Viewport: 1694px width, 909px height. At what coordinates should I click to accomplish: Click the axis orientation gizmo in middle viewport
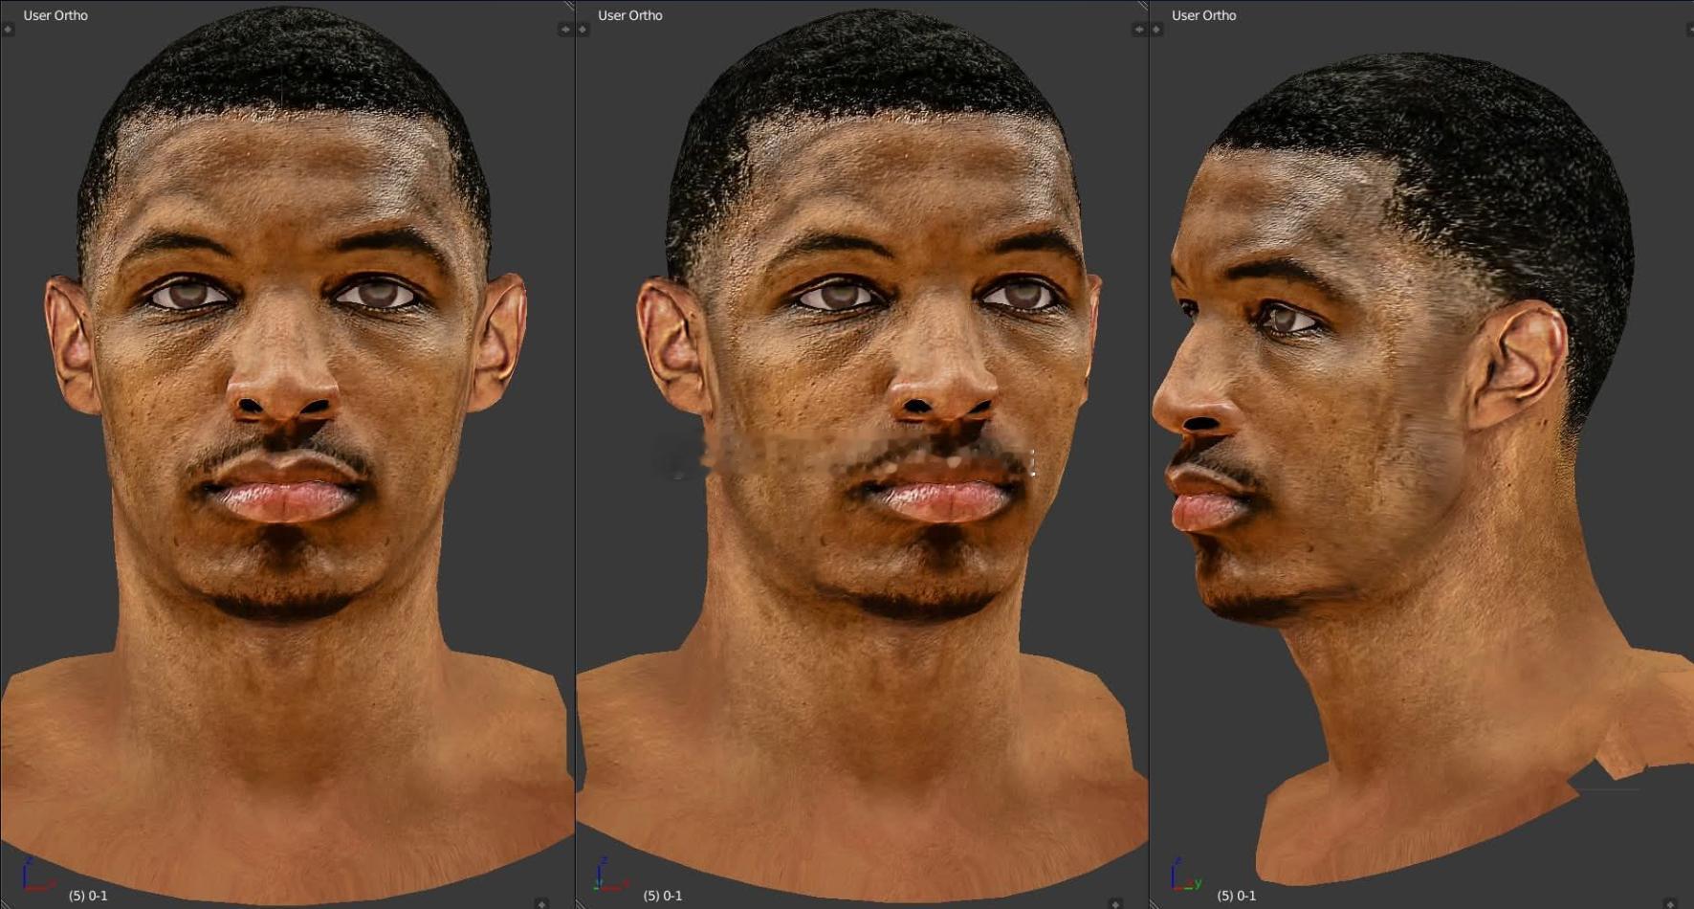610,876
